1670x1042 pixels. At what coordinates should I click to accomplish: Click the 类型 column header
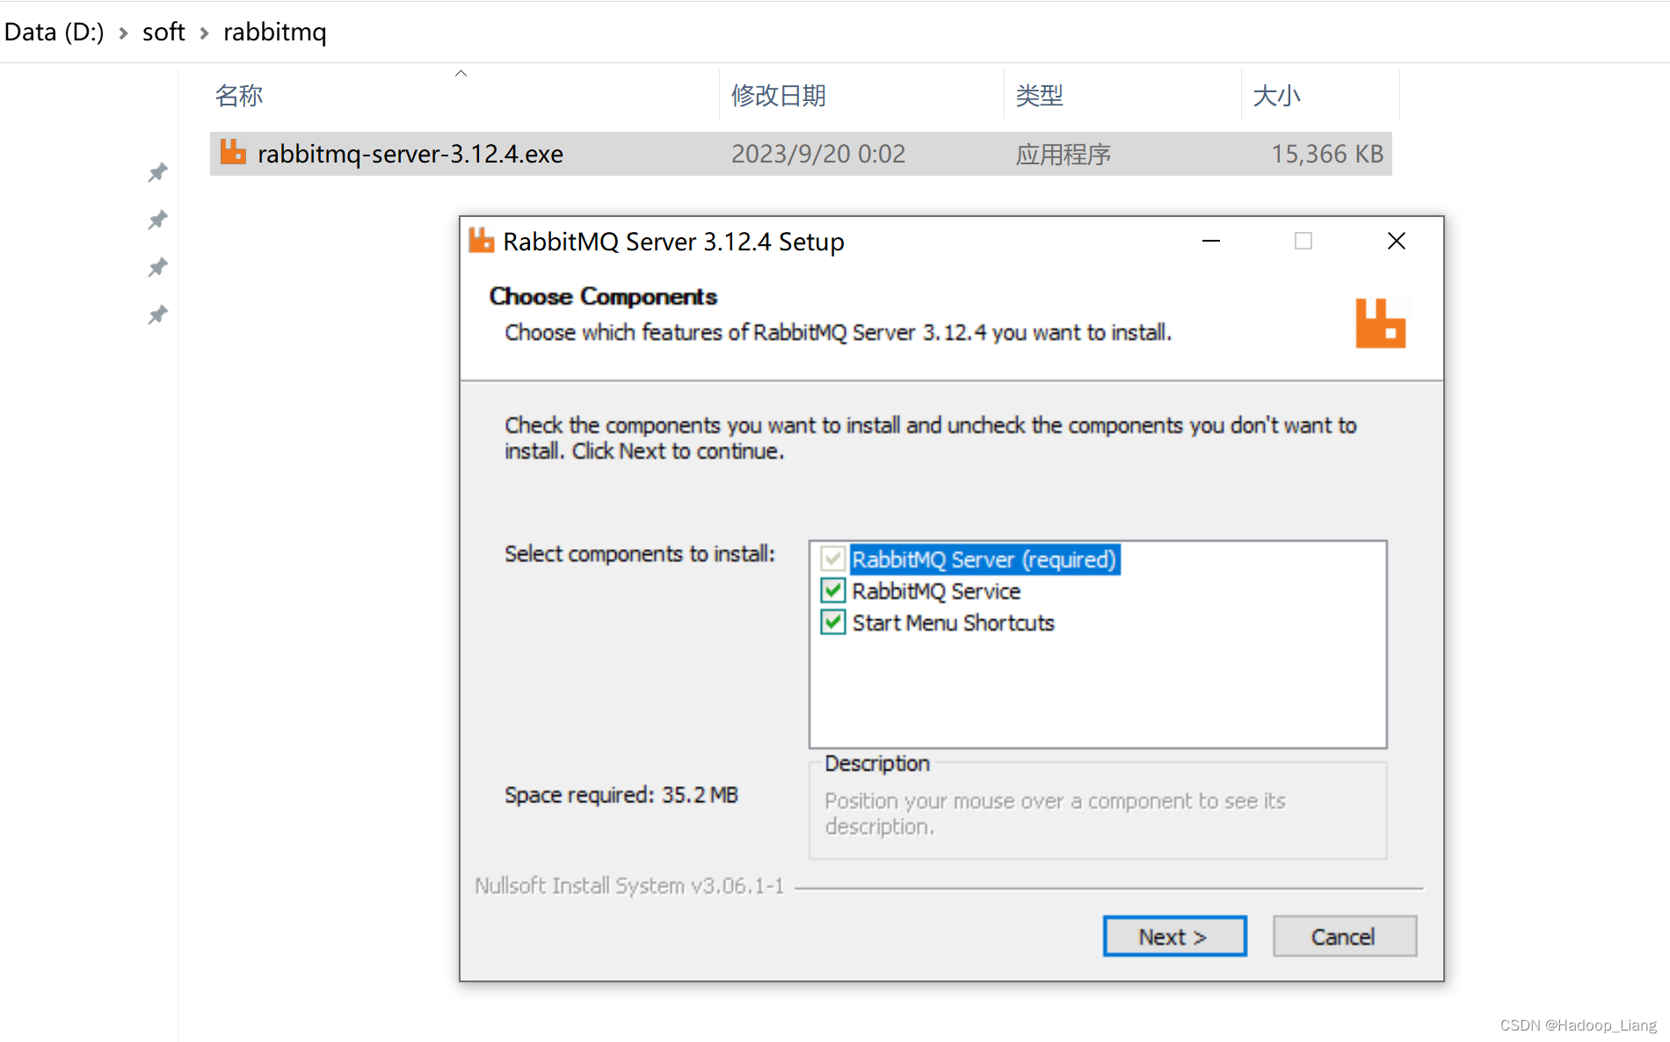point(1039,95)
